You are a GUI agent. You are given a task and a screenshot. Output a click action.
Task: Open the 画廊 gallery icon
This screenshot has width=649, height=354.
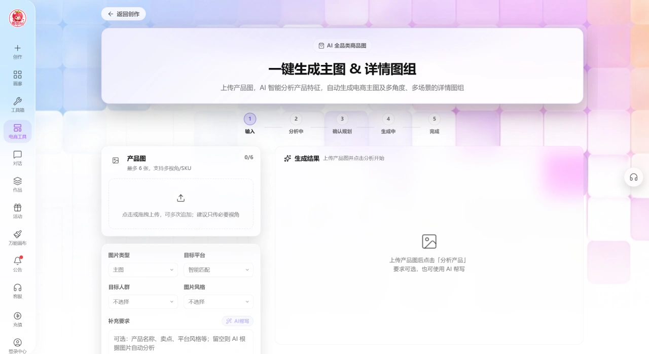point(17,75)
